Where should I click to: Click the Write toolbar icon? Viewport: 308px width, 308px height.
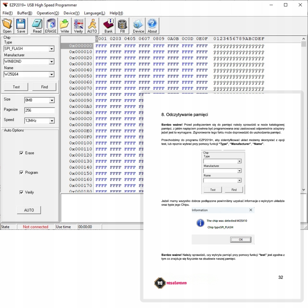(x=65, y=26)
